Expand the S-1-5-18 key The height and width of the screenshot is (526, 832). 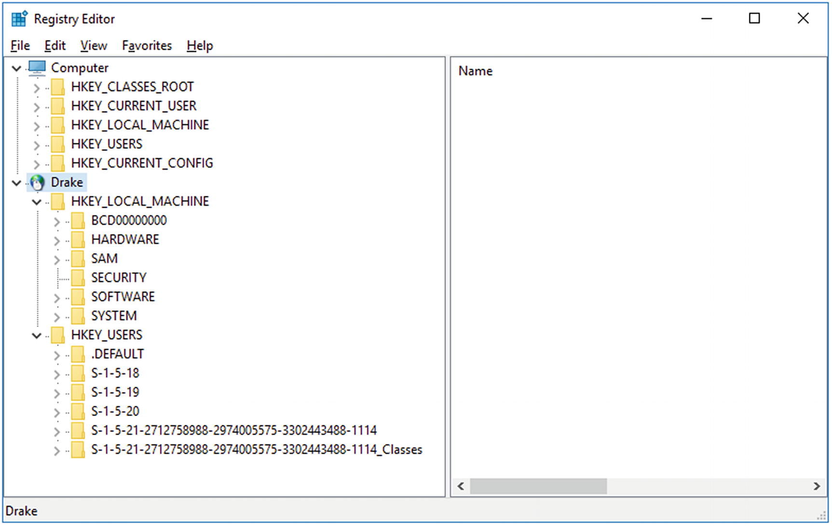[57, 375]
